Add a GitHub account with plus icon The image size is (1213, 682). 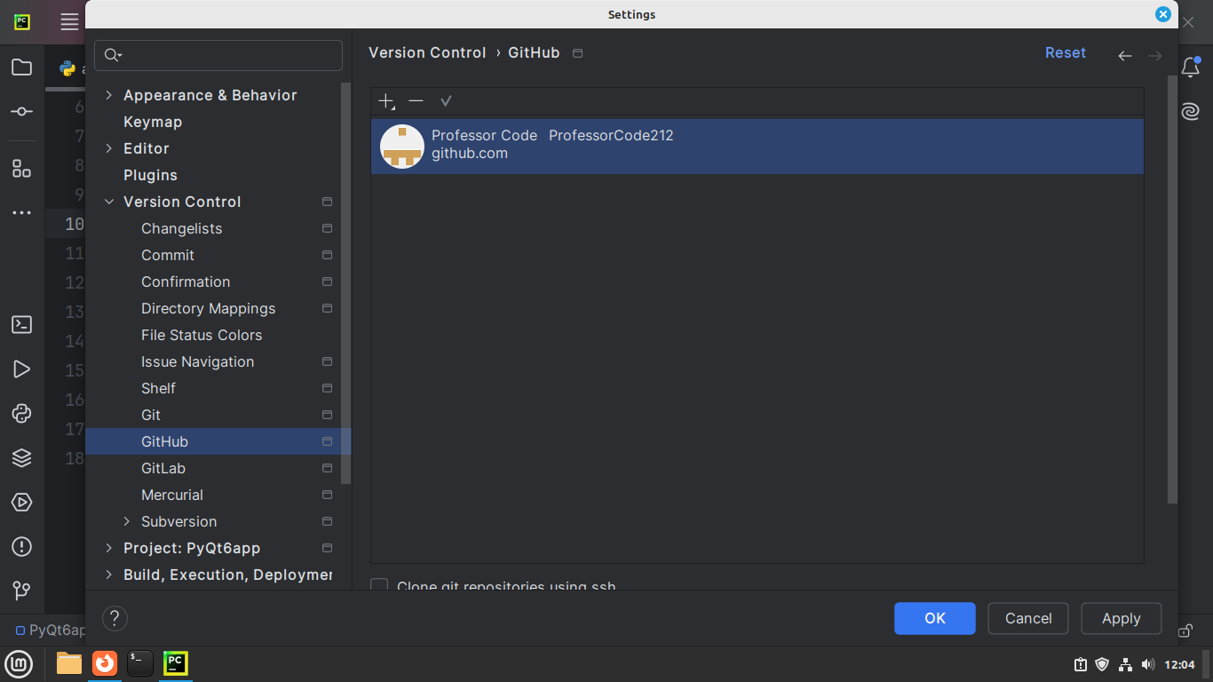coord(386,101)
